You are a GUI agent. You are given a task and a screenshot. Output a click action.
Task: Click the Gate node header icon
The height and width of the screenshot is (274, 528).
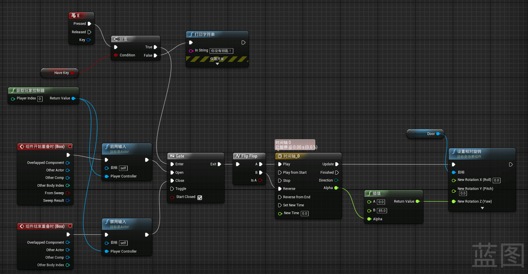[172, 156]
